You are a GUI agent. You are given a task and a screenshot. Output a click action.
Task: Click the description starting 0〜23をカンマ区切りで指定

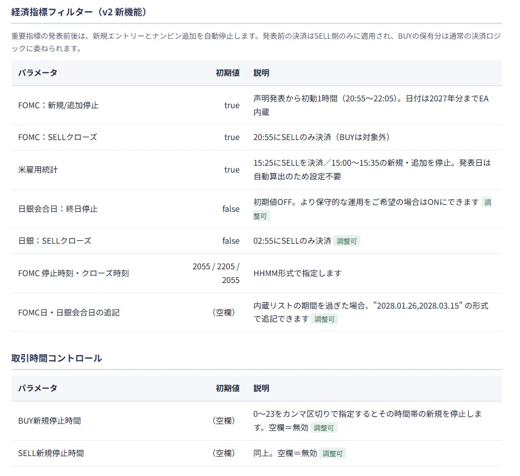pos(367,421)
